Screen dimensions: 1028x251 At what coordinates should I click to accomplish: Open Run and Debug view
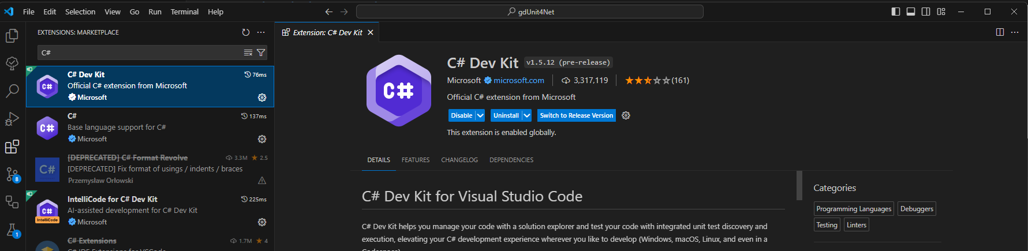pos(12,119)
